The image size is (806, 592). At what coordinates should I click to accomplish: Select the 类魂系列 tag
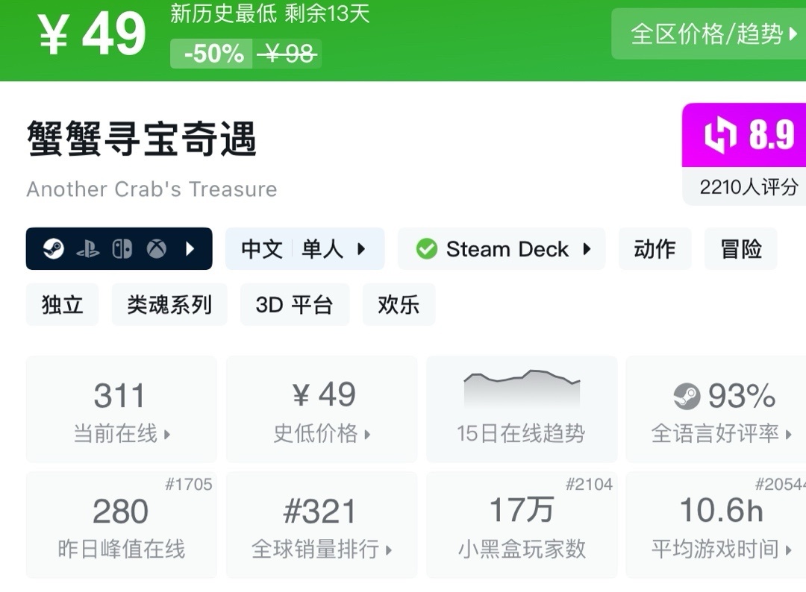169,304
